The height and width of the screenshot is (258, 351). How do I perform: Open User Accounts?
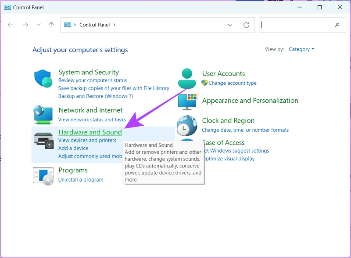[224, 73]
